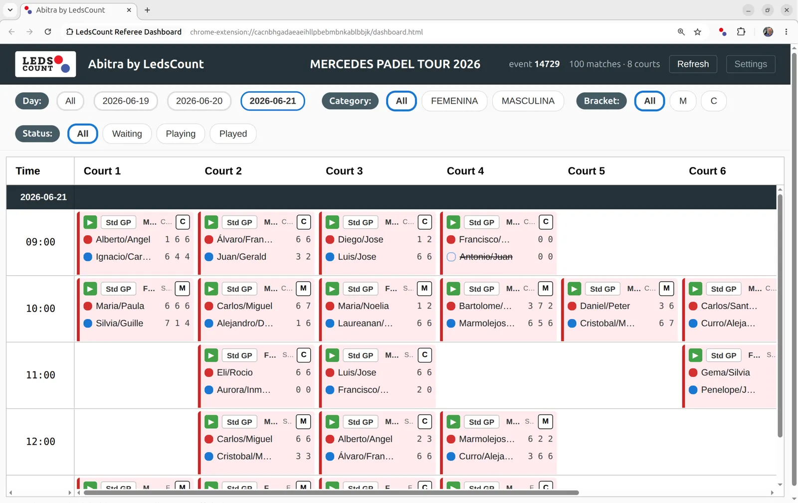The width and height of the screenshot is (798, 503).
Task: Filter by MASCULINA category
Action: tap(528, 101)
